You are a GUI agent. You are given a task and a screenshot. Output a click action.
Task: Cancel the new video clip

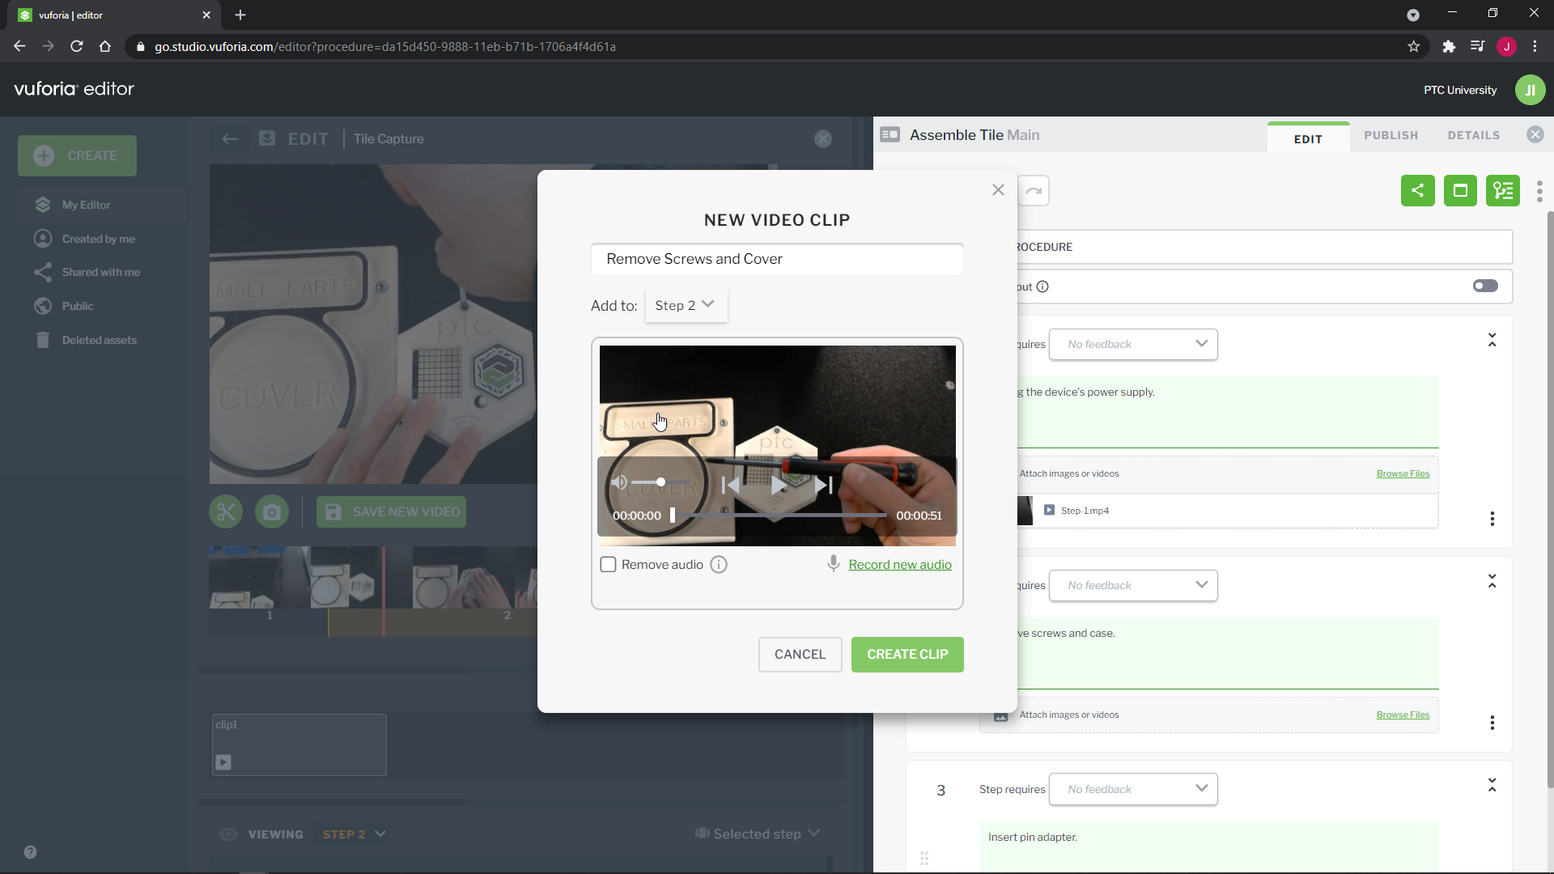pyautogui.click(x=800, y=654)
